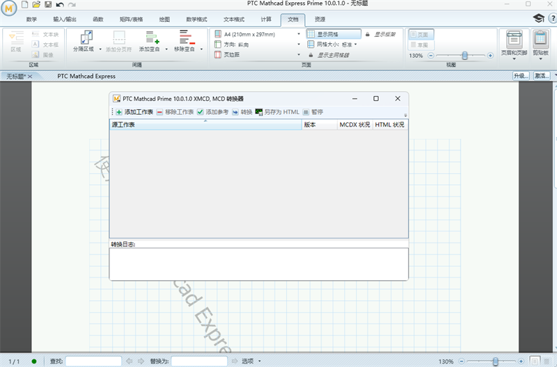Insert an 图像 image
Viewport: 557px width, 367px height.
tap(42, 55)
